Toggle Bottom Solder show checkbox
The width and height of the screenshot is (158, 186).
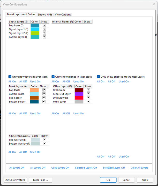pyautogui.click(x=44, y=102)
